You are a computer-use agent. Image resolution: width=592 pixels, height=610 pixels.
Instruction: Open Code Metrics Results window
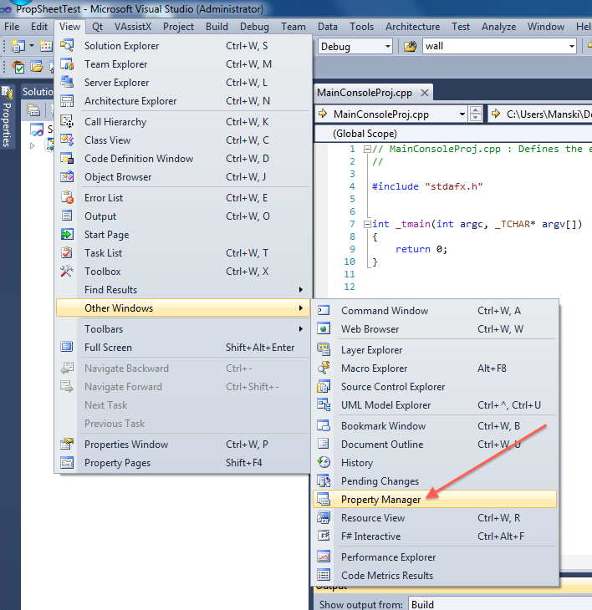435,576
